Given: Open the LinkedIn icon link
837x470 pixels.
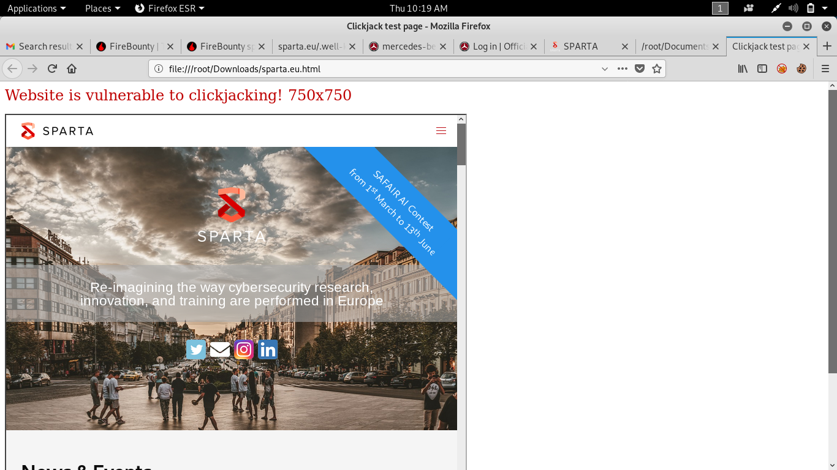Looking at the screenshot, I should (268, 349).
